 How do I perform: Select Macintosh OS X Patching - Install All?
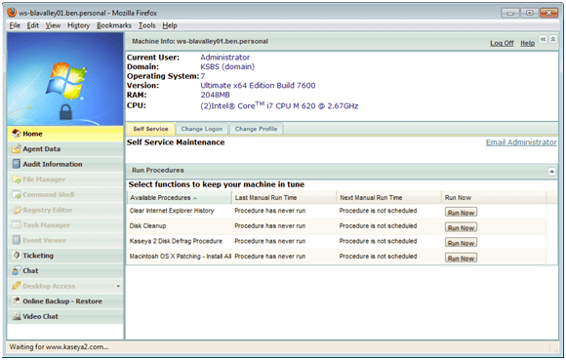[x=181, y=257]
